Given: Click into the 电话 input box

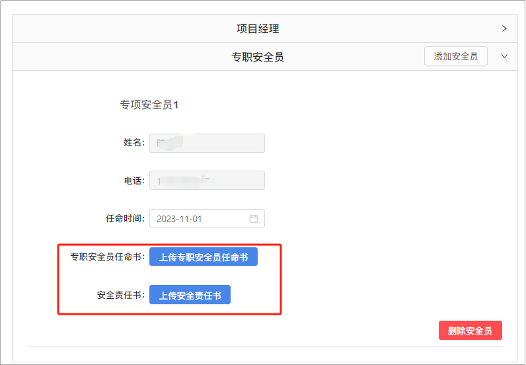Looking at the screenshot, I should pos(207,181).
